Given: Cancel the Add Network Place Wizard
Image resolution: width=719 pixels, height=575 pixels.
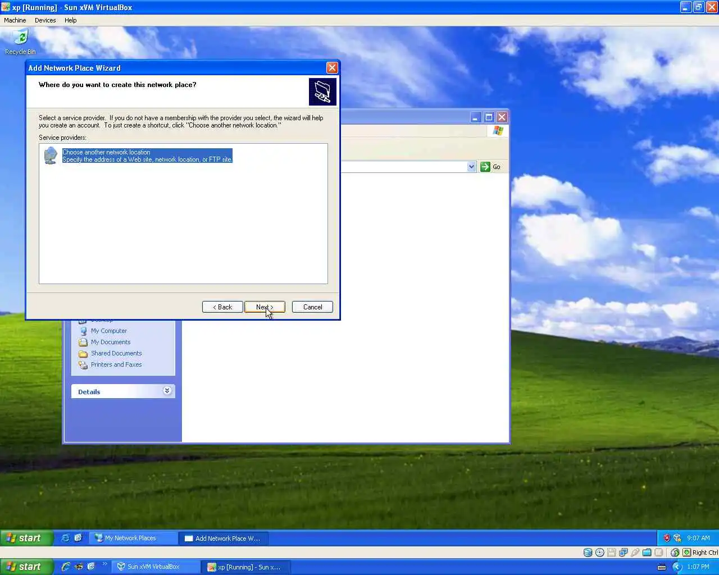Looking at the screenshot, I should 312,307.
